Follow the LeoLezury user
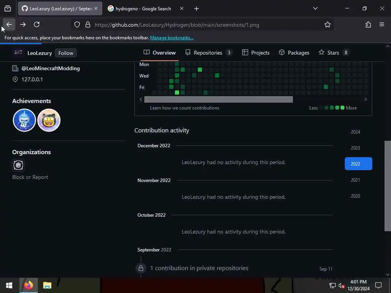 click(x=66, y=53)
